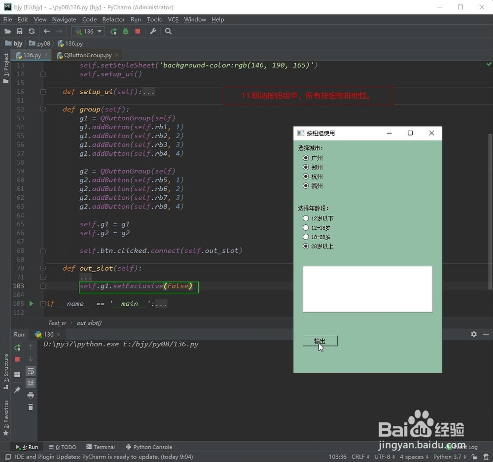Collapse the out_slot method fold marker
The image size is (493, 462).
click(43, 268)
